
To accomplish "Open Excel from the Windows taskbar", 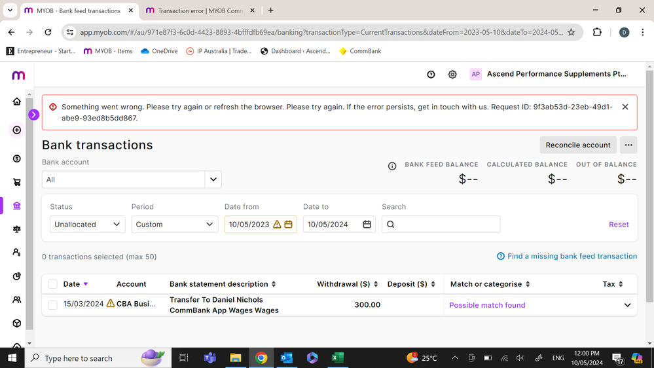I will tap(337, 358).
